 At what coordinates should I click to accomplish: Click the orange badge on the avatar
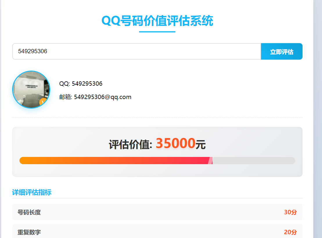tap(43, 102)
